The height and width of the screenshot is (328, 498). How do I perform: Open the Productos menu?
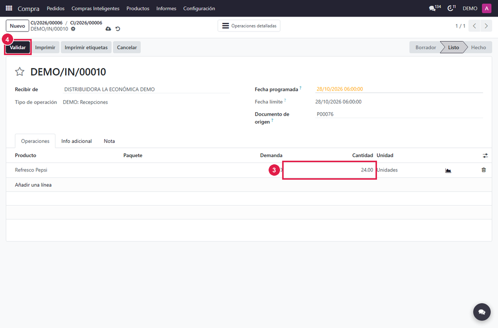138,9
